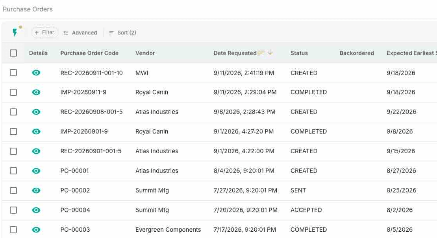Viewport: 437px width, 238px height.
Task: Open Advanced filter options
Action: click(x=80, y=33)
